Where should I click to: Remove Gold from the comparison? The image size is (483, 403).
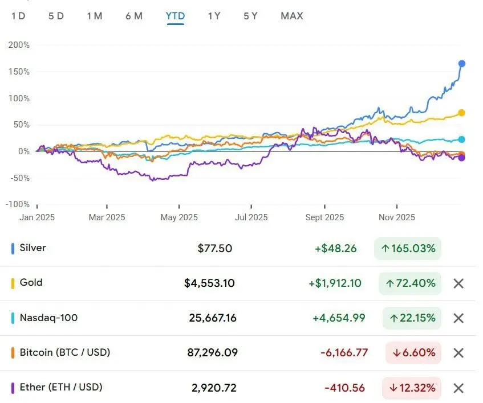pos(458,283)
